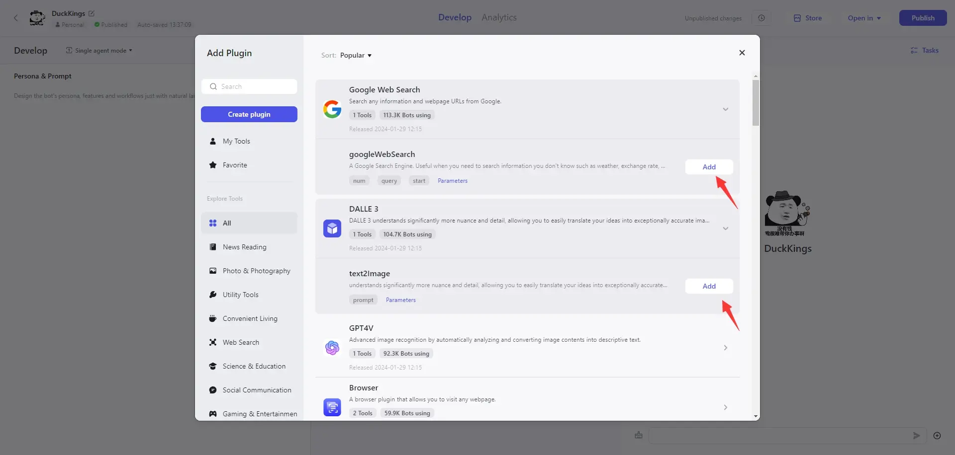Click the Publish button
Screen dimensions: 955x455
tap(923, 18)
